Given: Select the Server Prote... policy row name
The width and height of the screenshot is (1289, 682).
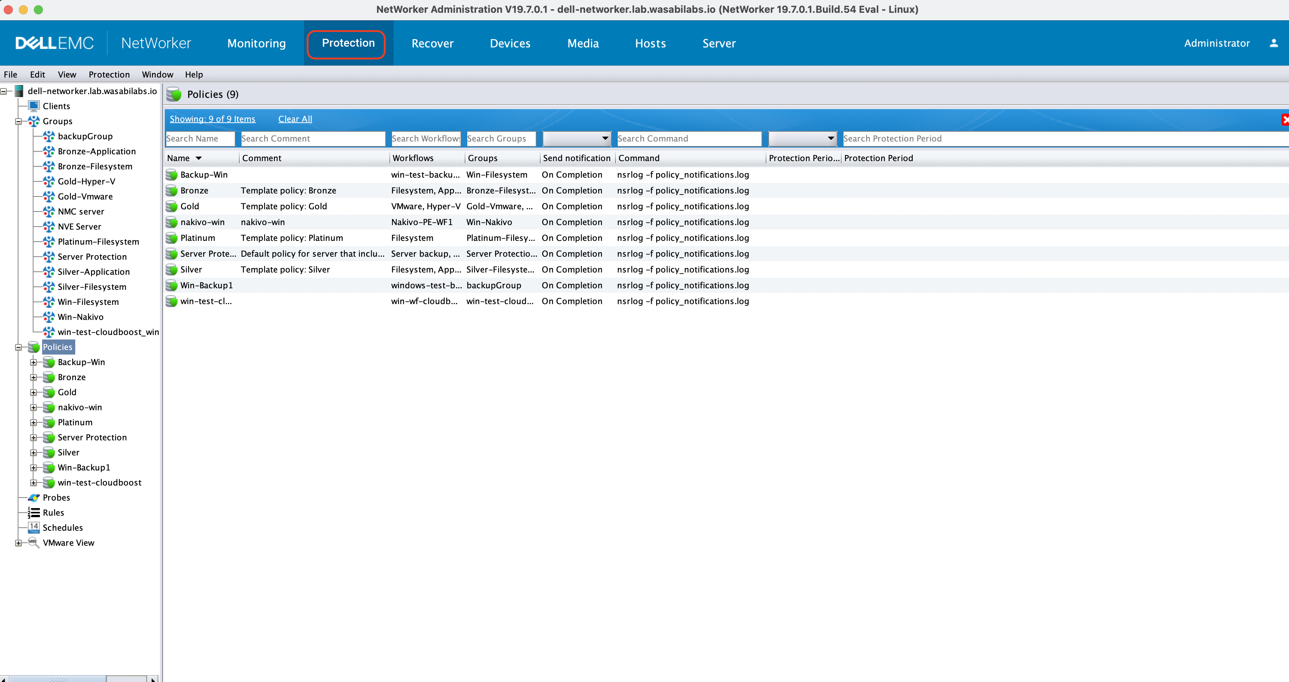Looking at the screenshot, I should click(x=208, y=254).
